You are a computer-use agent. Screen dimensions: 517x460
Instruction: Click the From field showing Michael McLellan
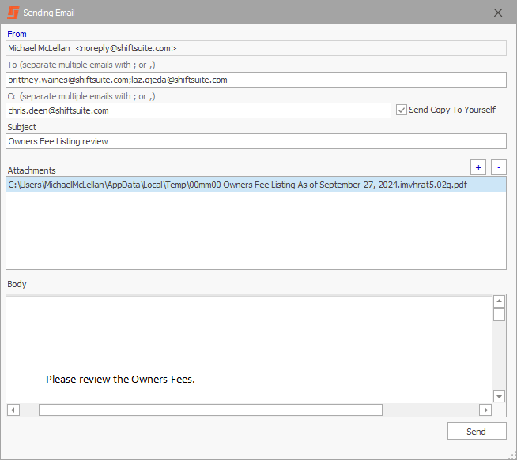256,48
